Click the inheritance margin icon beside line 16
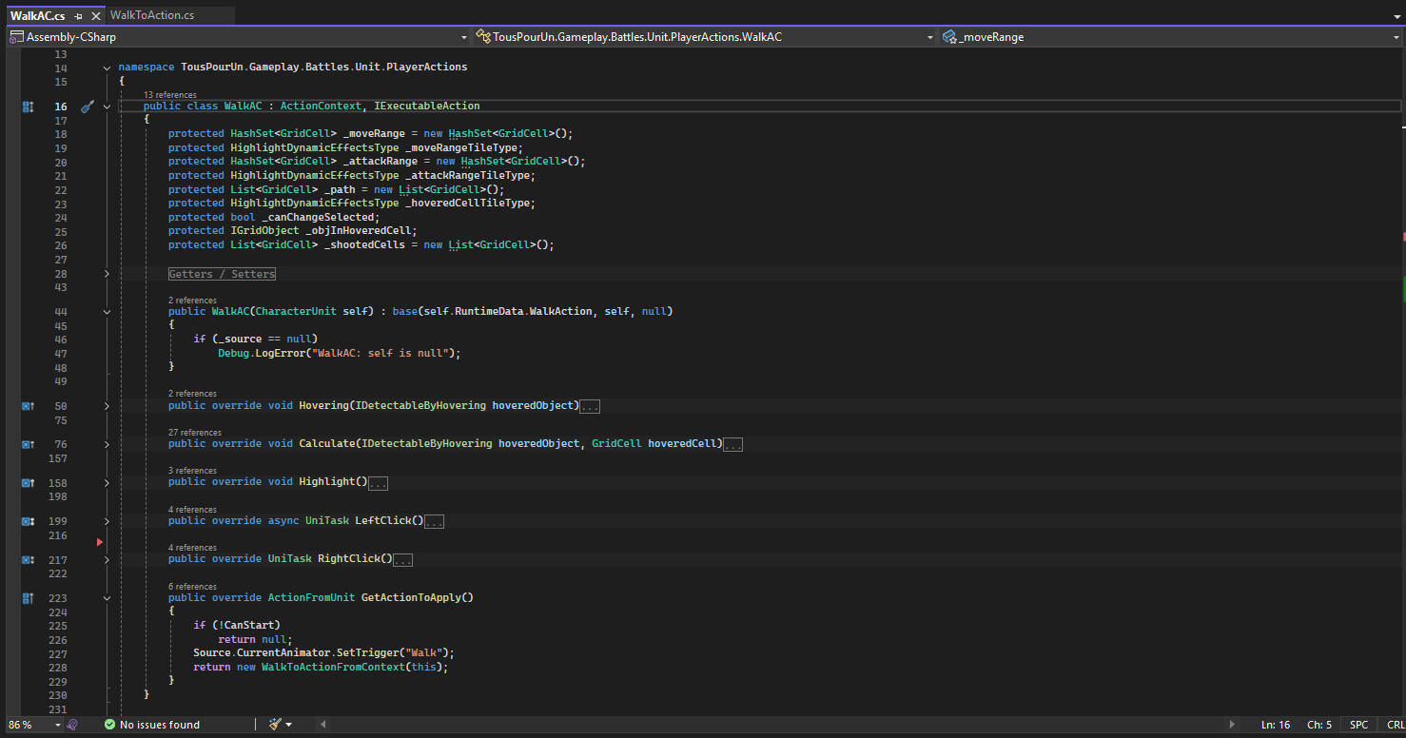The height and width of the screenshot is (738, 1406). click(28, 107)
